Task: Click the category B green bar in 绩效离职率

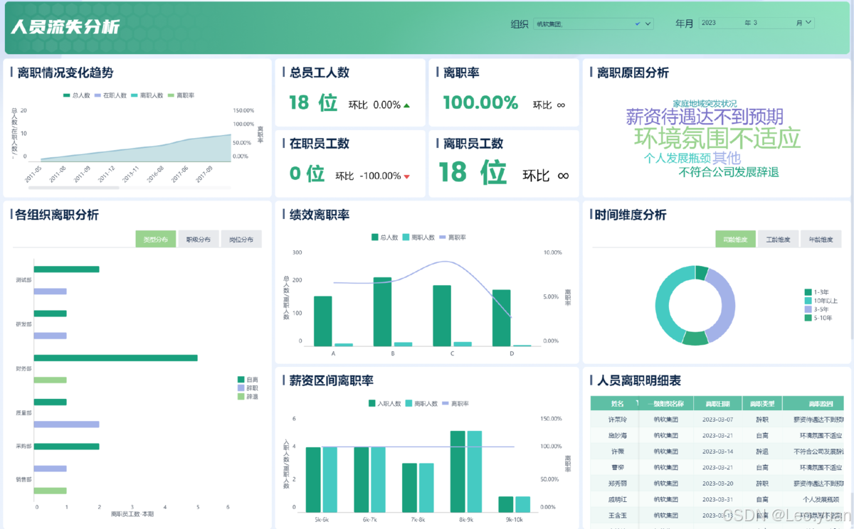Action: (382, 311)
